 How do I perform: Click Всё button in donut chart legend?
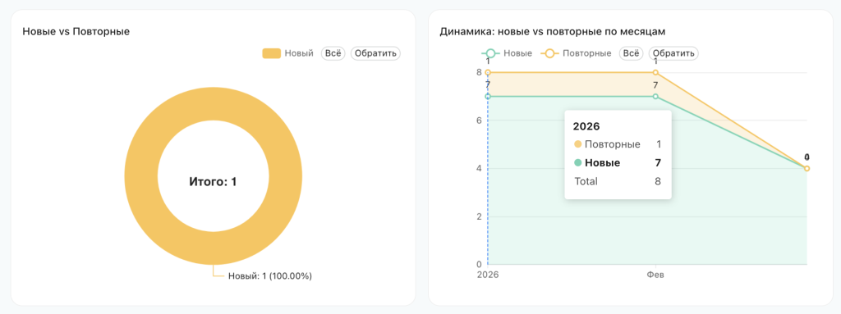click(333, 53)
